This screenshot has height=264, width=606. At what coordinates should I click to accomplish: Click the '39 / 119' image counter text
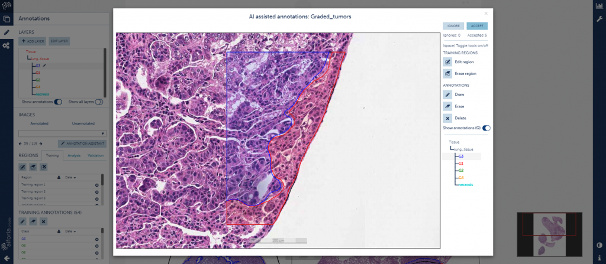pyautogui.click(x=30, y=144)
